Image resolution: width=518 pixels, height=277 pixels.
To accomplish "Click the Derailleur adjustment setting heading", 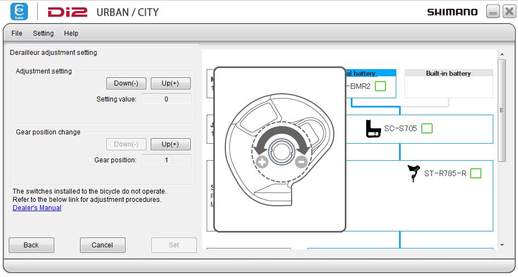I will point(54,53).
